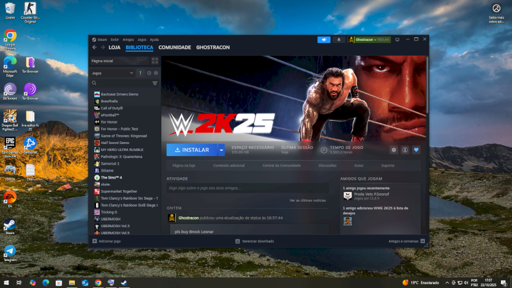512x288 pixels.
Task: Click the sort order up-arrow icon
Action: point(140,73)
